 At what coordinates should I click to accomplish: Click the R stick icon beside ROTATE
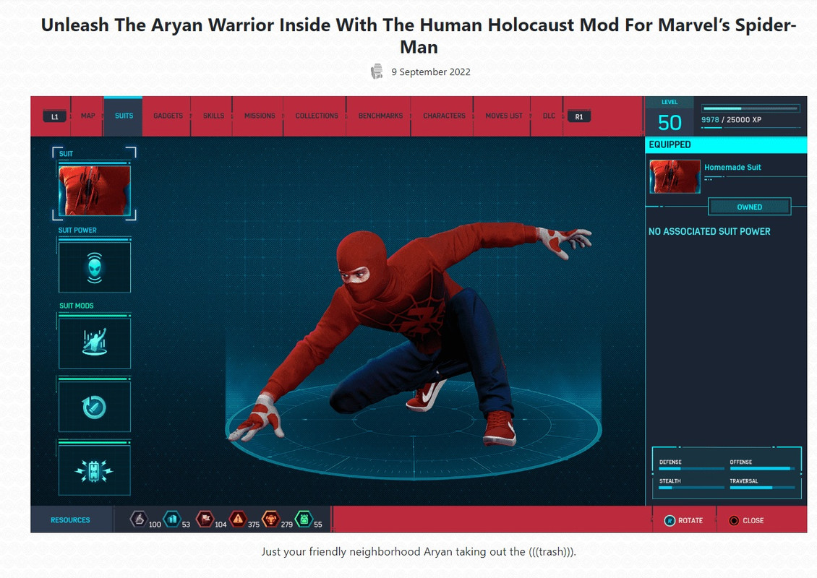[x=670, y=521]
